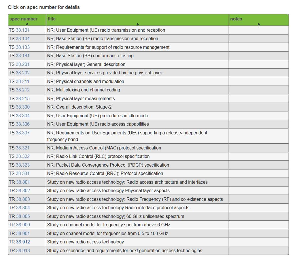The image size is (295, 258).
Task: Open spec link 38.101
Action: click(x=22, y=30)
